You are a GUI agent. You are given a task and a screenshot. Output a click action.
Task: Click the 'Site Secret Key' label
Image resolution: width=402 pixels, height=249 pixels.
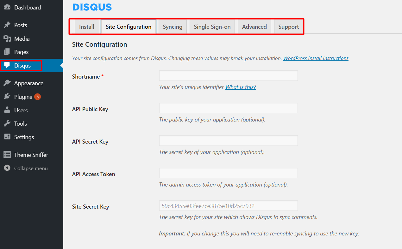(x=91, y=207)
